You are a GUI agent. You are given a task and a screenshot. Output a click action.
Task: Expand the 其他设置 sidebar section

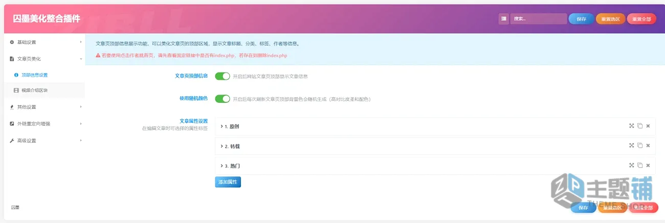pos(45,107)
